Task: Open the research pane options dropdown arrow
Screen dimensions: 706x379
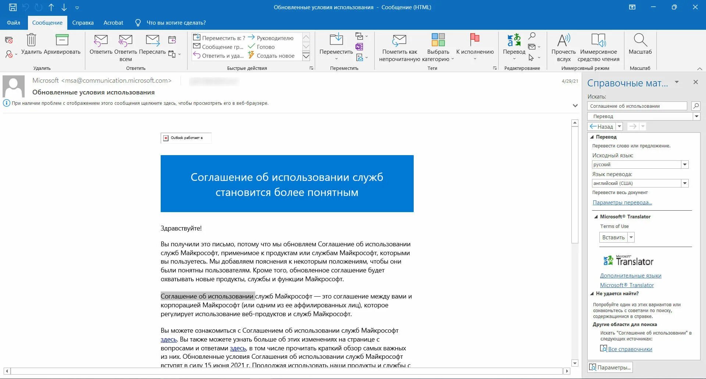Action: tap(677, 82)
